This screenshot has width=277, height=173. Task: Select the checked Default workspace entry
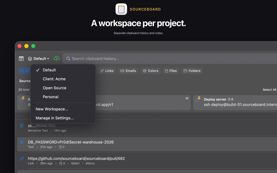pos(63,70)
